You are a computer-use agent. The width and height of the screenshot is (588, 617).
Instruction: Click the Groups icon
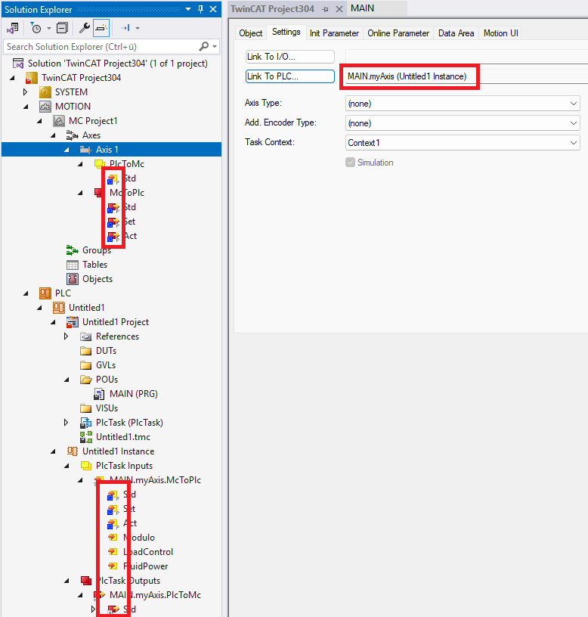pos(73,250)
